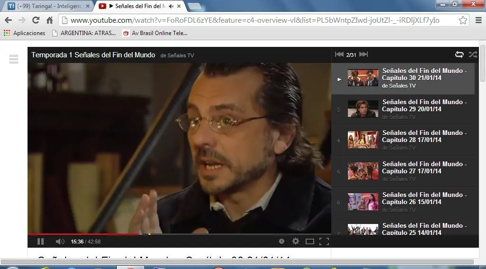Toggle playlist repeat loop
486x269 pixels.
coord(459,55)
